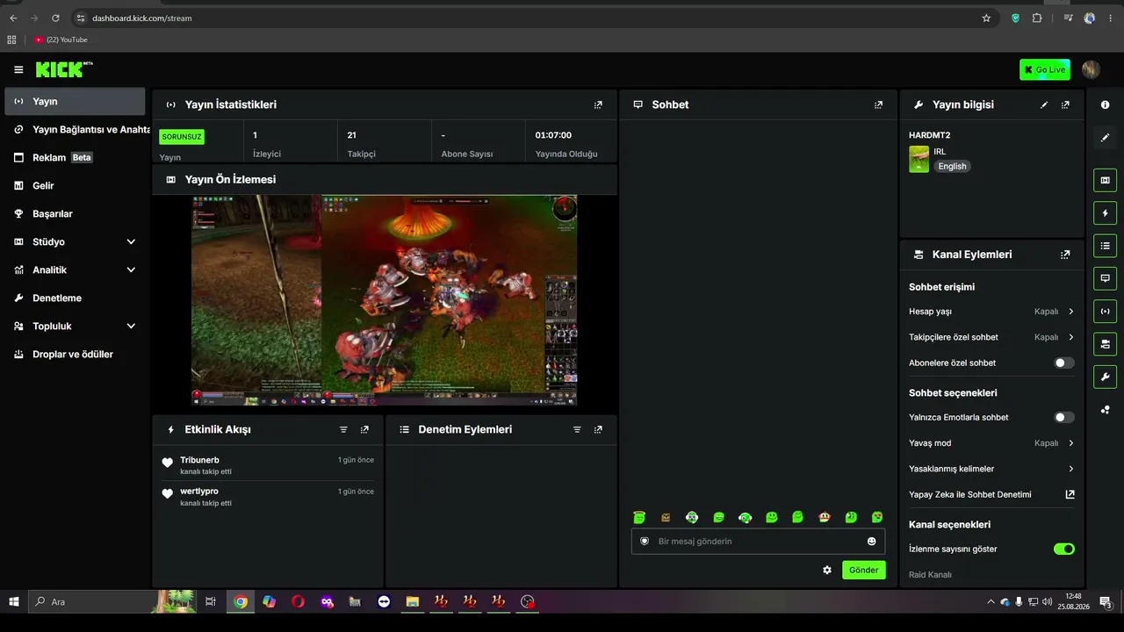Pop out the Denetim Eylemleri panel
The height and width of the screenshot is (632, 1124).
click(598, 429)
